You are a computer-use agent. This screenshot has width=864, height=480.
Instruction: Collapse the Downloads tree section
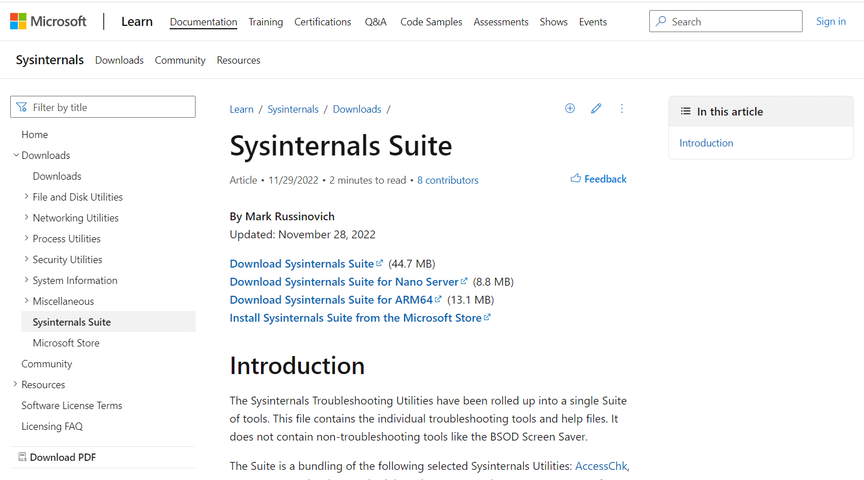pos(16,155)
